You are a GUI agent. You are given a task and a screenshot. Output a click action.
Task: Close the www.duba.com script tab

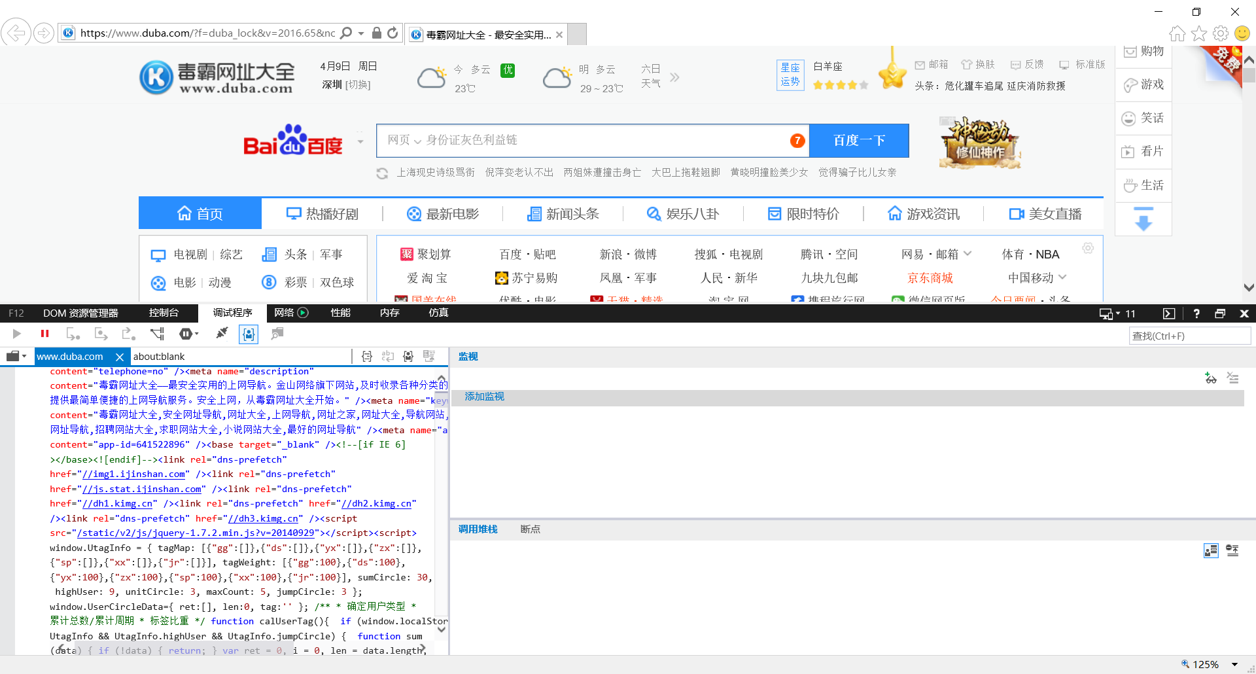coord(120,357)
